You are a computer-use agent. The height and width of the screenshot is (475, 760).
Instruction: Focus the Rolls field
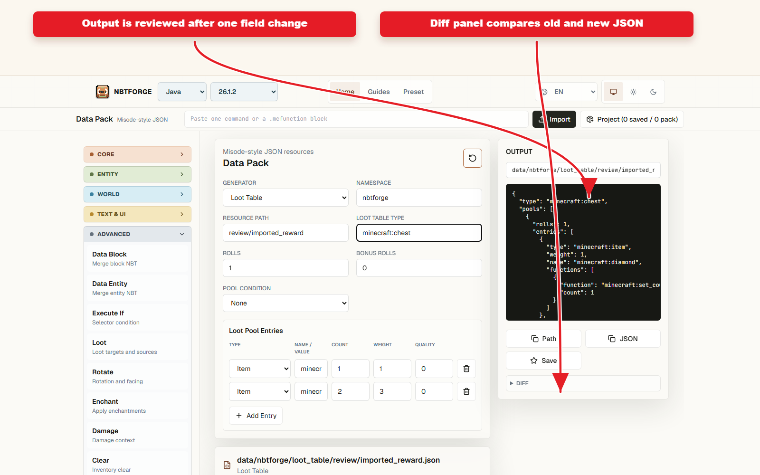285,268
